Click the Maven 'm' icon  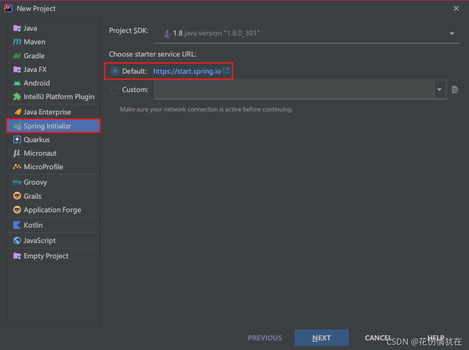(x=17, y=42)
